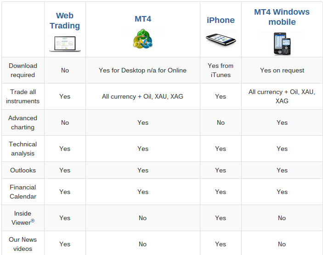
Task: Click the Trade all instruments row label
Action: pyautogui.click(x=23, y=96)
